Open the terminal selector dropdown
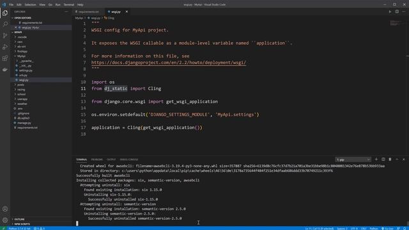Image resolution: width=409 pixels, height=230 pixels. click(x=353, y=159)
